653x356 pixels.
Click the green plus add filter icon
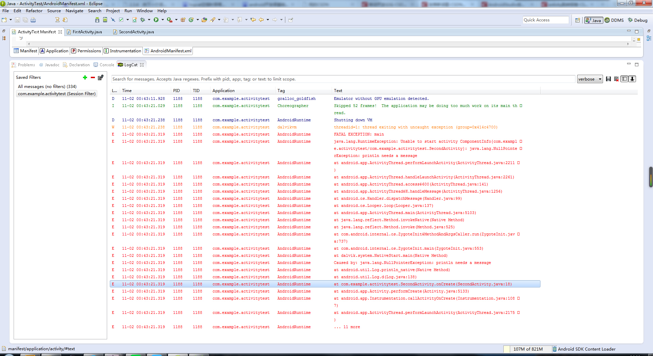point(85,77)
